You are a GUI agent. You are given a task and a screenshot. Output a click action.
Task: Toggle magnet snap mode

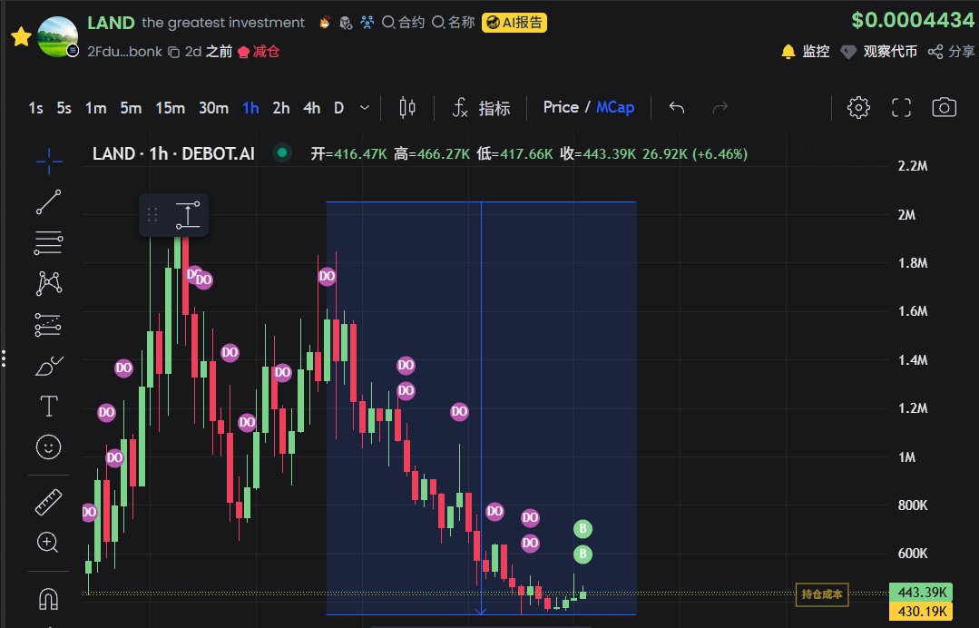point(49,599)
